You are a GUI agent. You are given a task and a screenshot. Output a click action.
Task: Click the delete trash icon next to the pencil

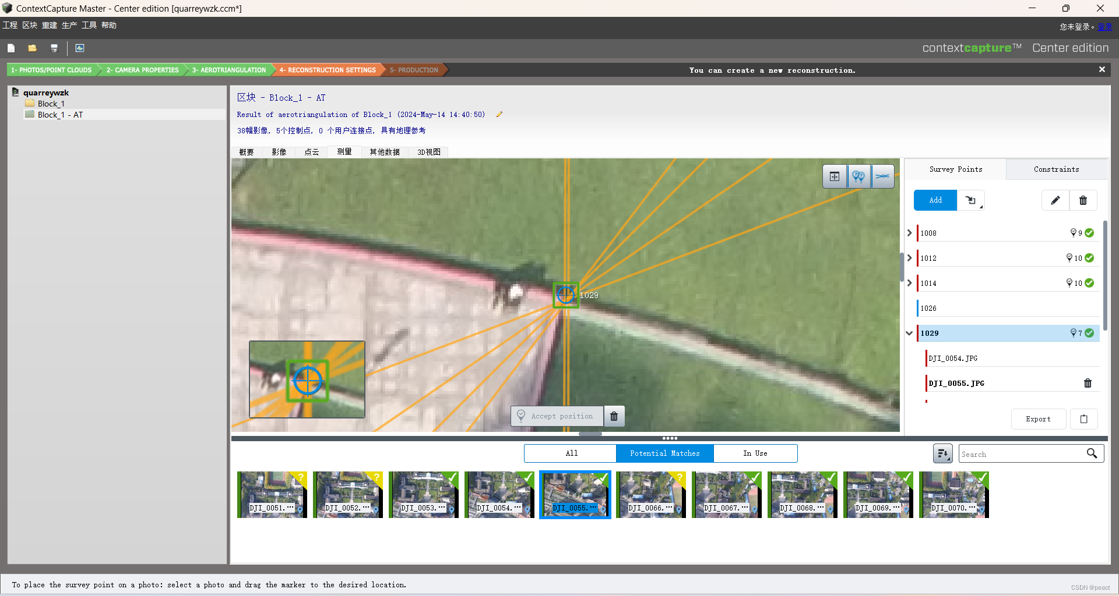1082,200
